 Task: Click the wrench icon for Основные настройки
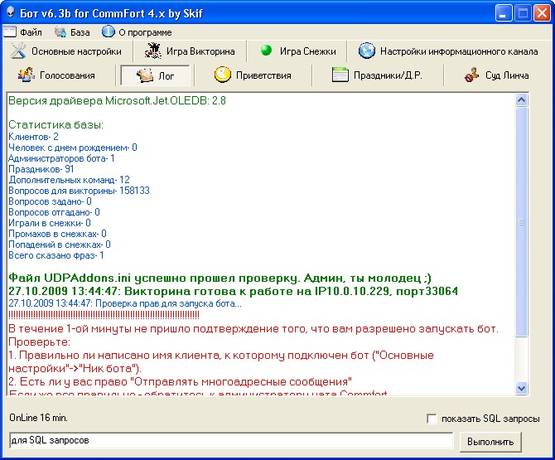[x=18, y=51]
